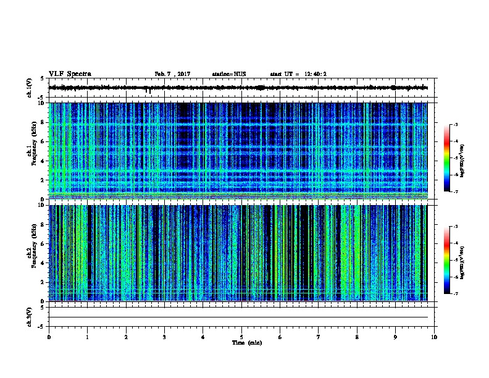Click time axis tick label 10
Viewport: 489px width, 378px height.
pos(434,337)
